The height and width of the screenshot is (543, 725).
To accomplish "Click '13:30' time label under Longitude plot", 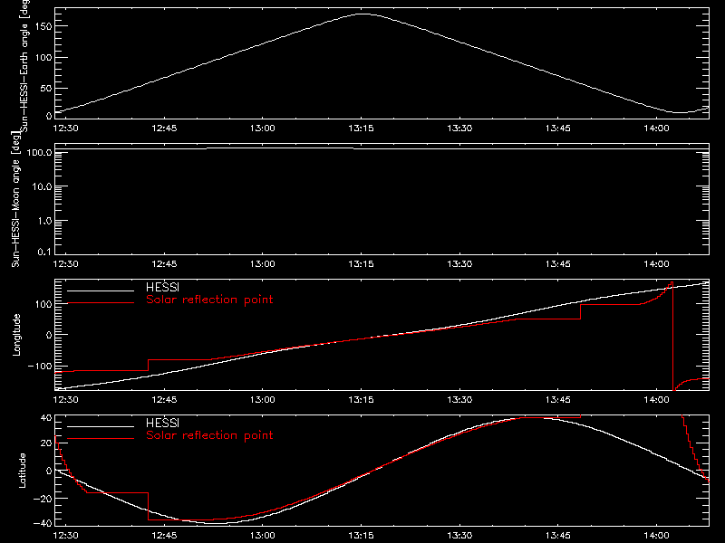I will [x=459, y=399].
